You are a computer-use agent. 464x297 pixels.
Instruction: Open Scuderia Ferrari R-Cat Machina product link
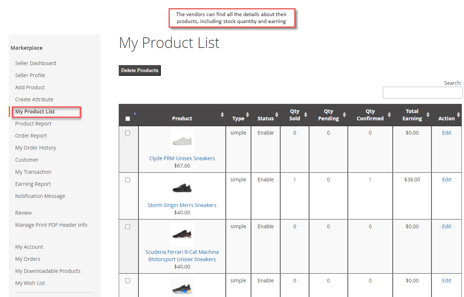pyautogui.click(x=182, y=256)
